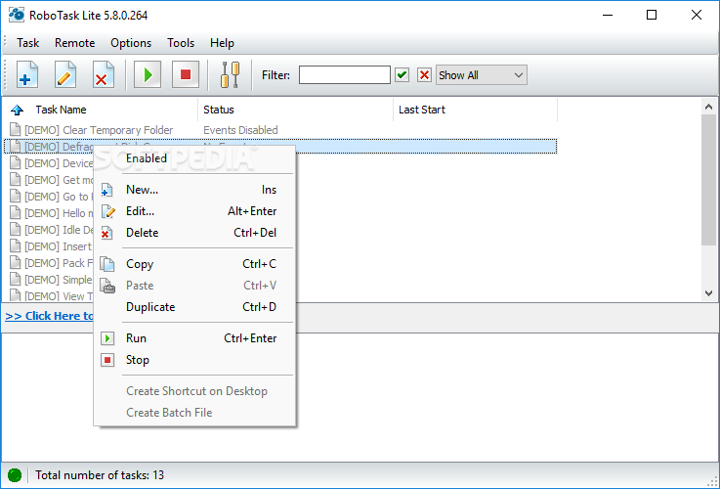Click the Delete Task toolbar icon
The height and width of the screenshot is (489, 720).
point(104,74)
